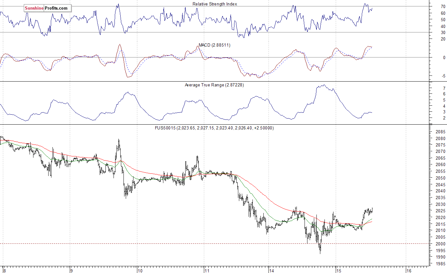Screen dimensions: 447x273
Task: Click date label 8 on time axis
Action: click(x=4, y=270)
